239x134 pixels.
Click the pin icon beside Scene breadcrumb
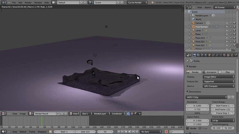(187, 61)
